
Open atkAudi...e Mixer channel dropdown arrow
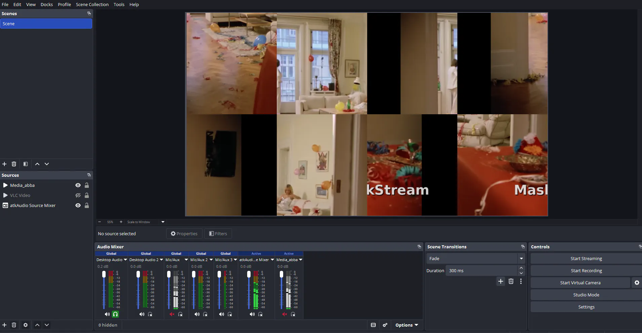[272, 260]
